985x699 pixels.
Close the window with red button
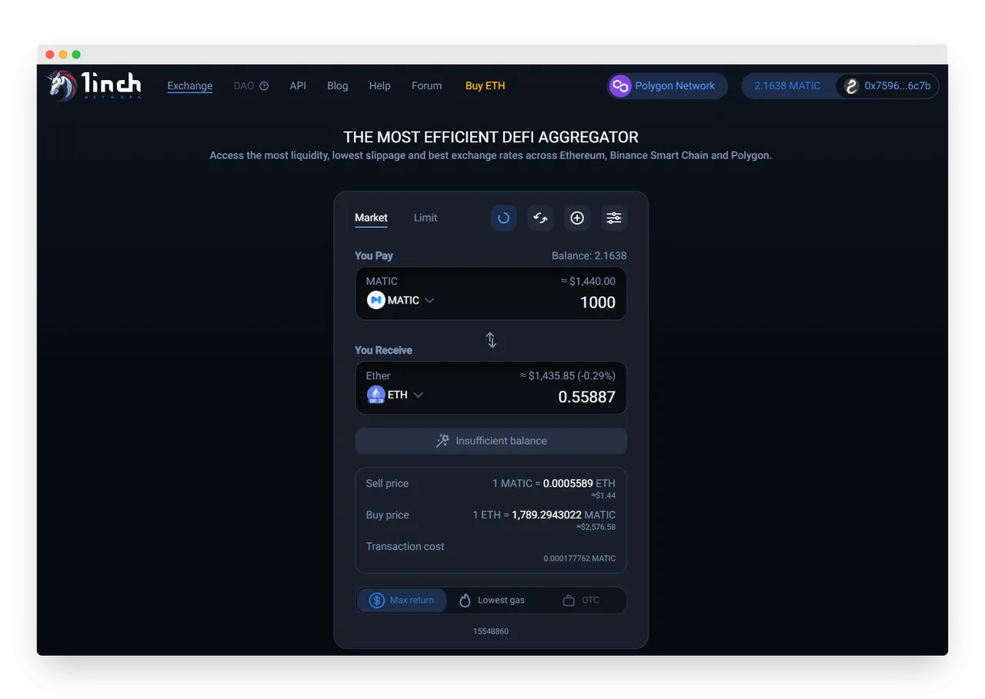[50, 55]
